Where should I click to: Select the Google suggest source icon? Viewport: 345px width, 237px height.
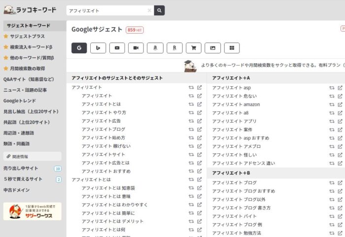pyautogui.click(x=79, y=48)
